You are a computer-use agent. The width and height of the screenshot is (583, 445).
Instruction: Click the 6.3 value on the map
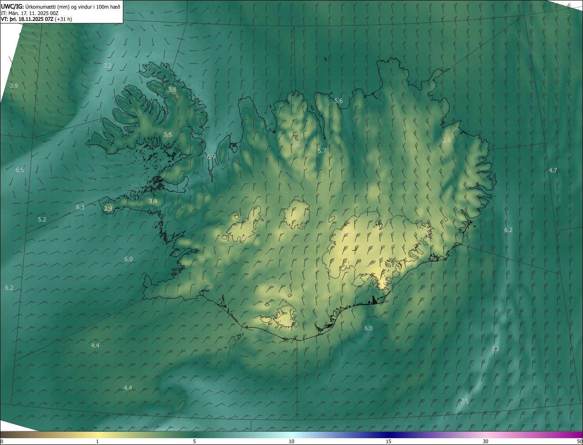[80, 207]
